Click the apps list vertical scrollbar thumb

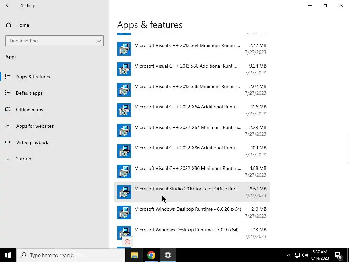point(348,147)
